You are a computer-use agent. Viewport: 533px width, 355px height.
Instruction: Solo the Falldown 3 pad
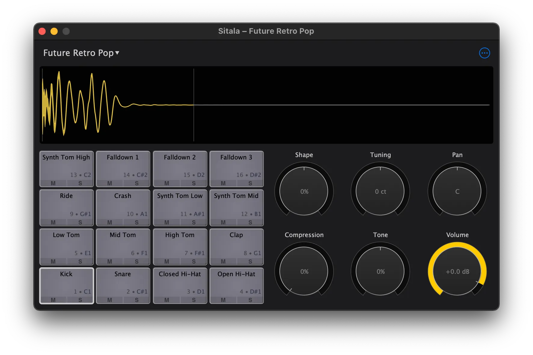[x=250, y=183]
